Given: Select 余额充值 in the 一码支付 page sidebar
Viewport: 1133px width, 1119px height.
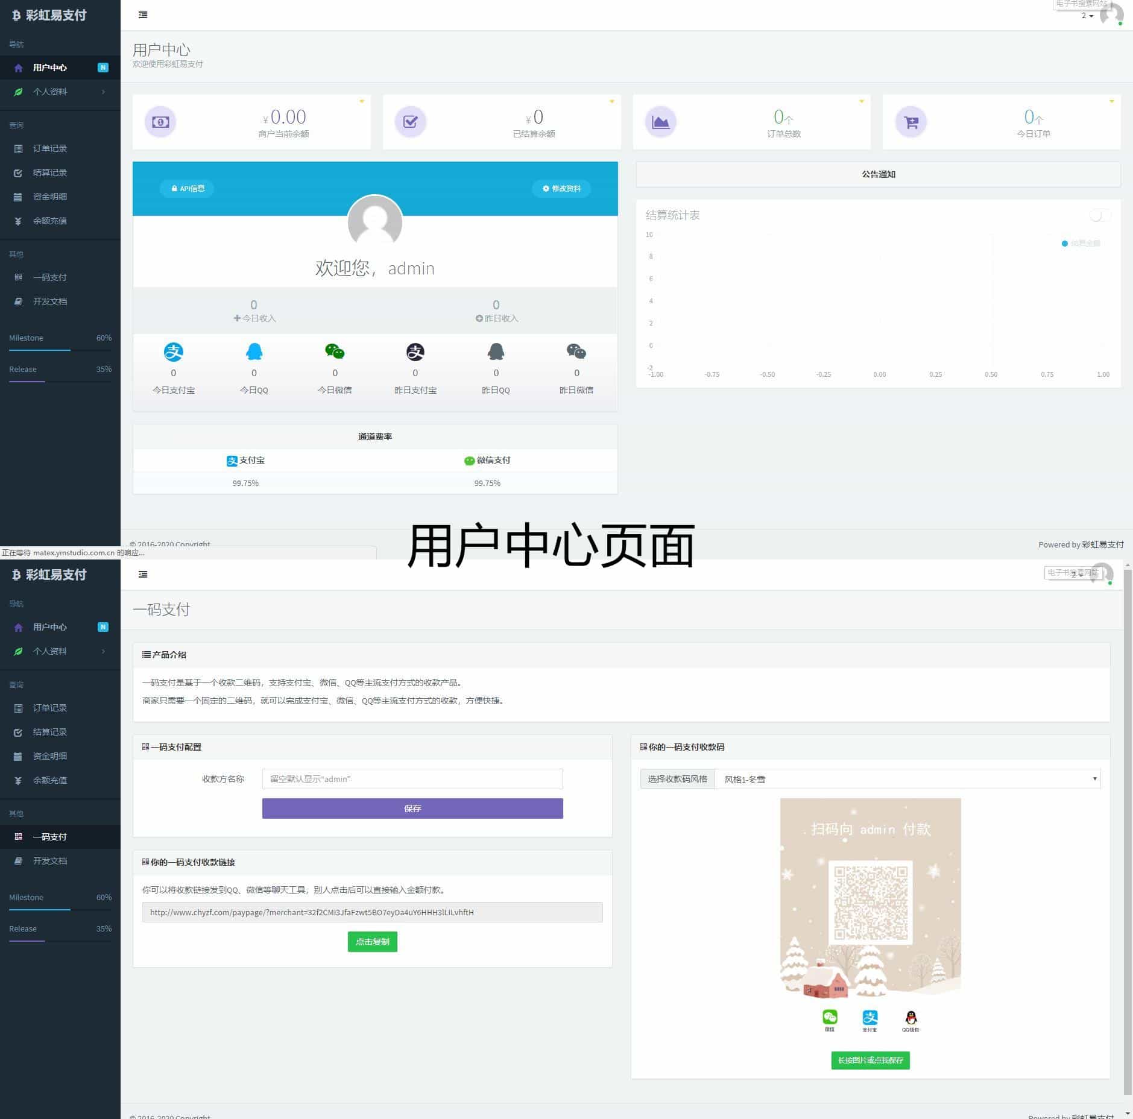Looking at the screenshot, I should (x=60, y=780).
